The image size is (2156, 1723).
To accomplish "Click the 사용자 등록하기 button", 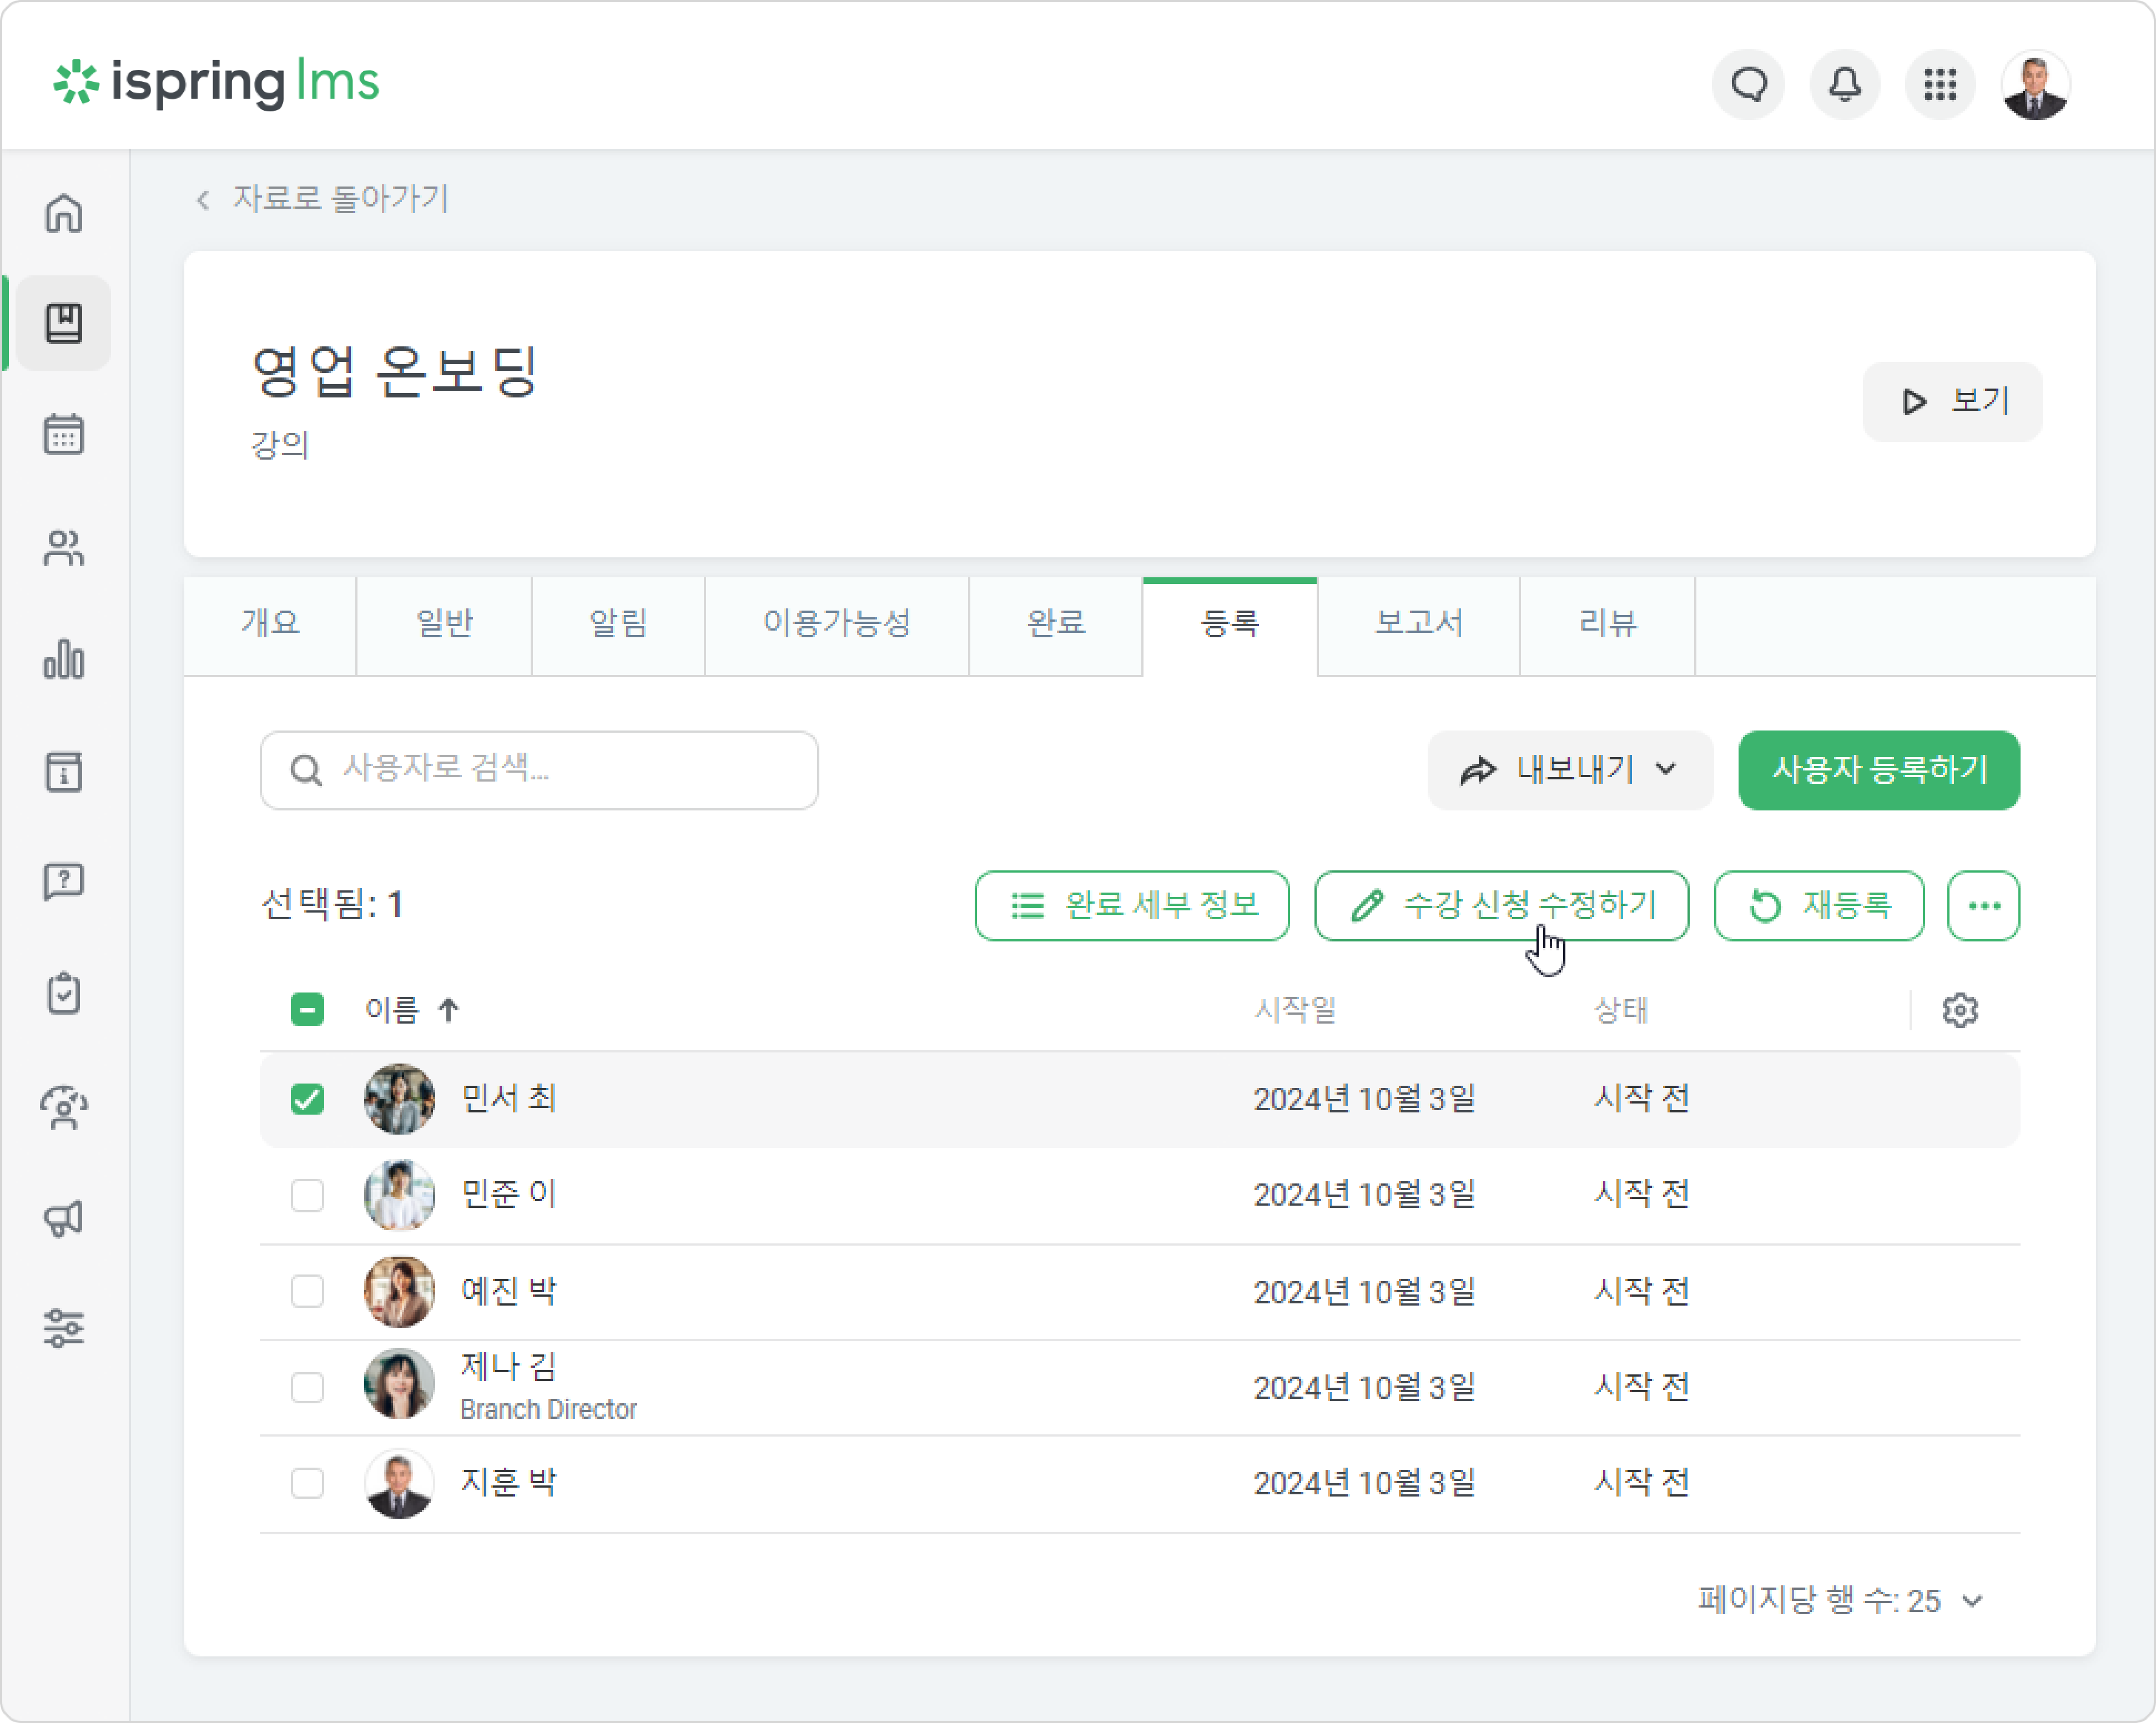I will (1879, 770).
